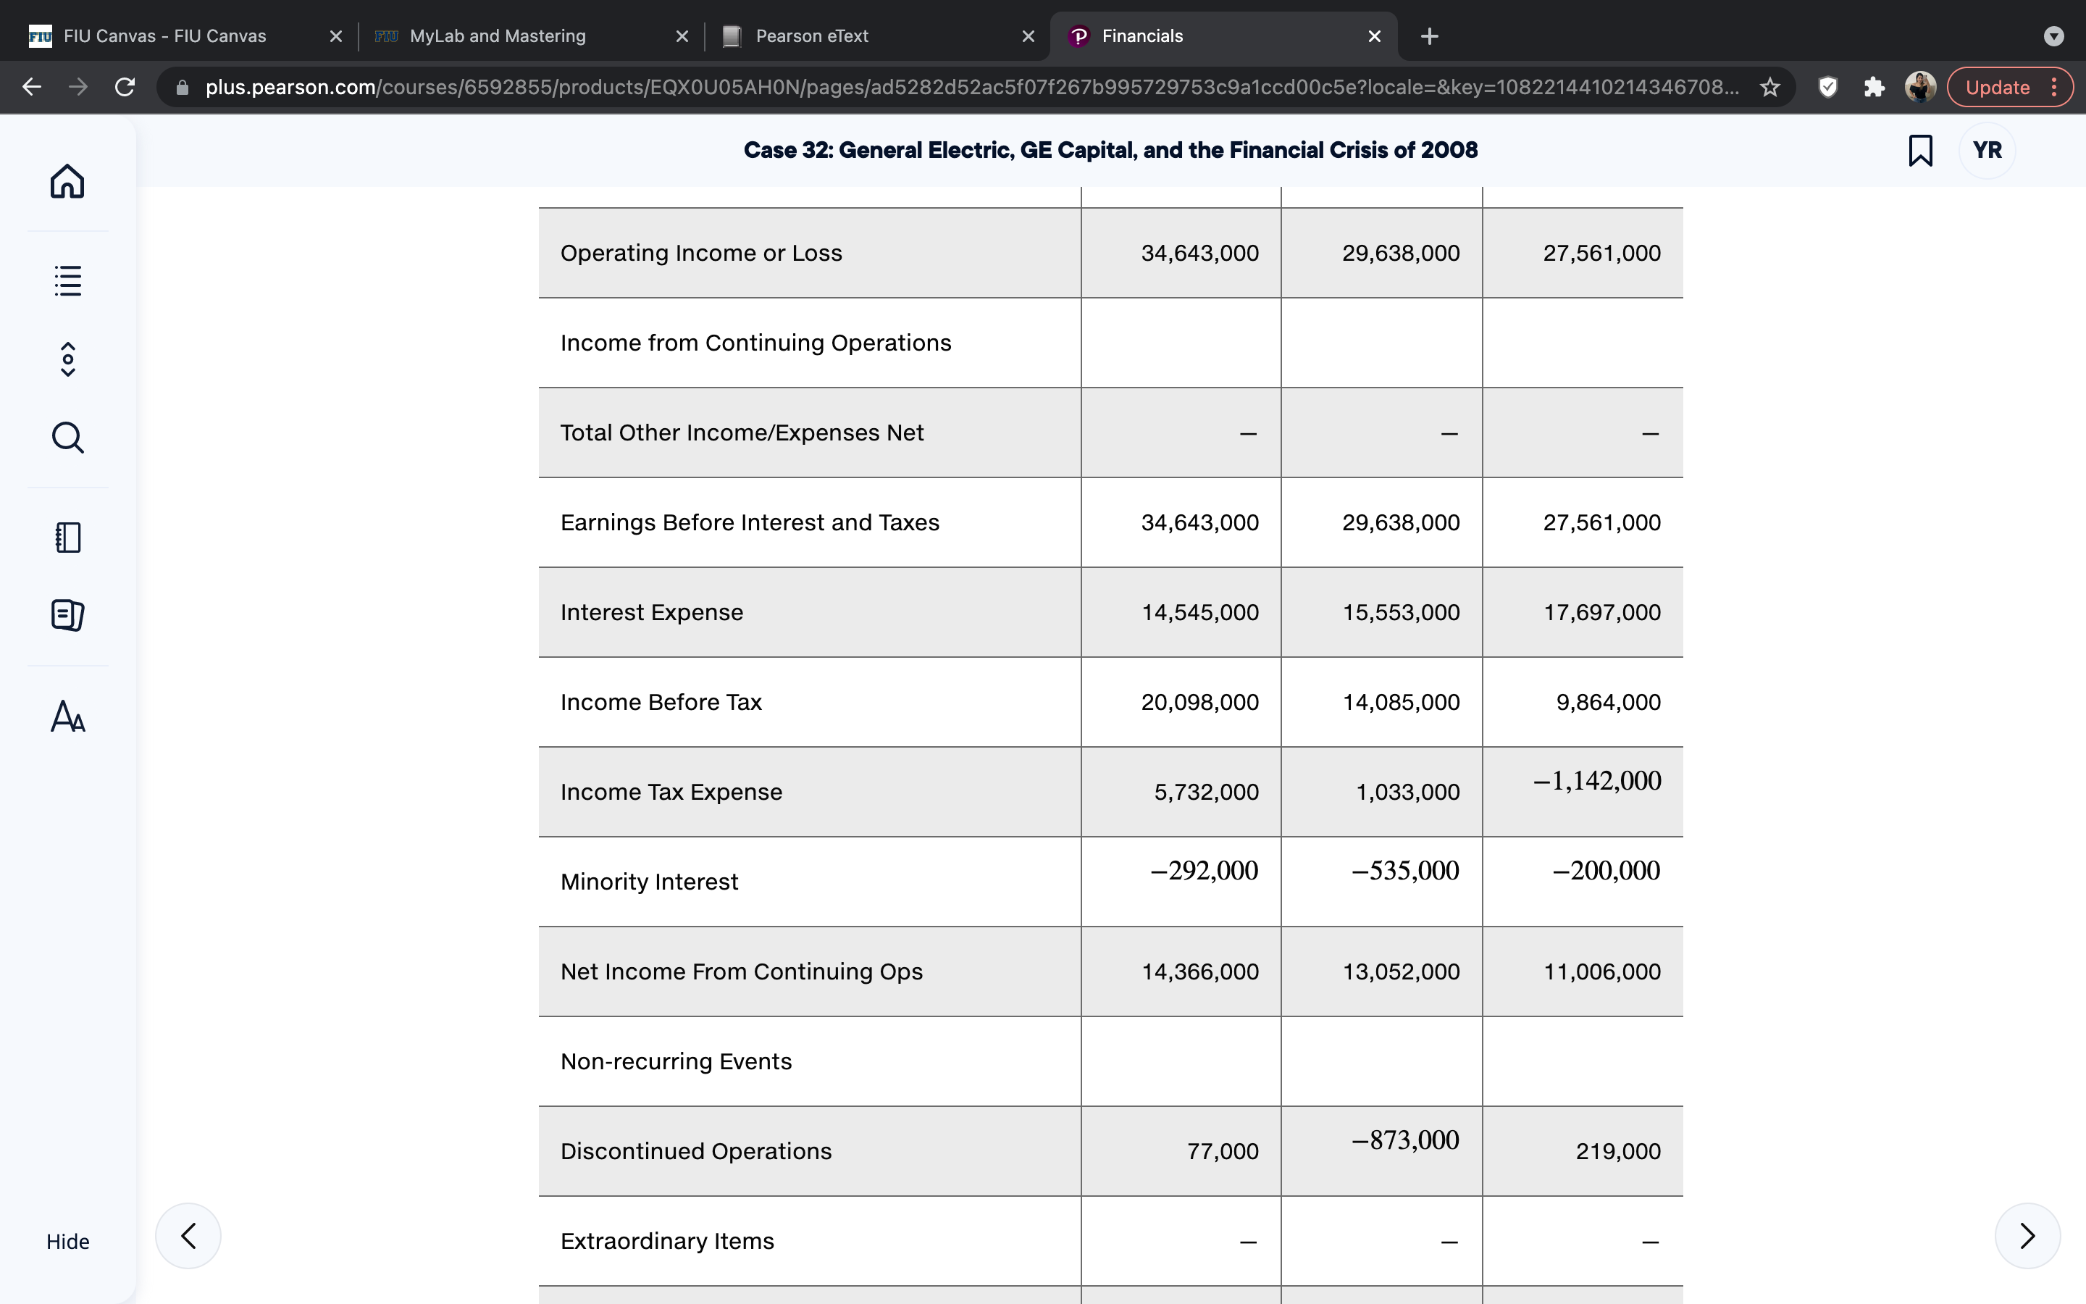Open the notebook icon in sidebar
This screenshot has width=2086, height=1304.
pyautogui.click(x=67, y=538)
